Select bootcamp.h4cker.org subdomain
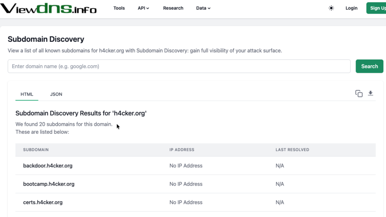Image resolution: width=386 pixels, height=217 pixels. click(49, 184)
